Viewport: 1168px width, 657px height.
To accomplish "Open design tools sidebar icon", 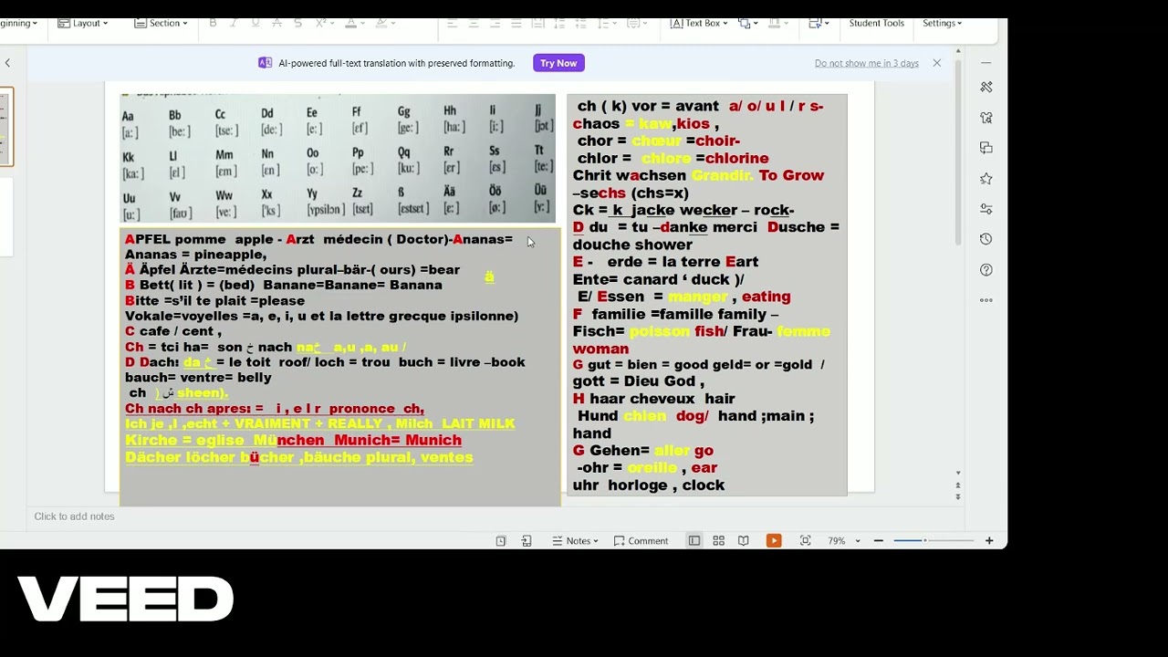I will tap(986, 87).
